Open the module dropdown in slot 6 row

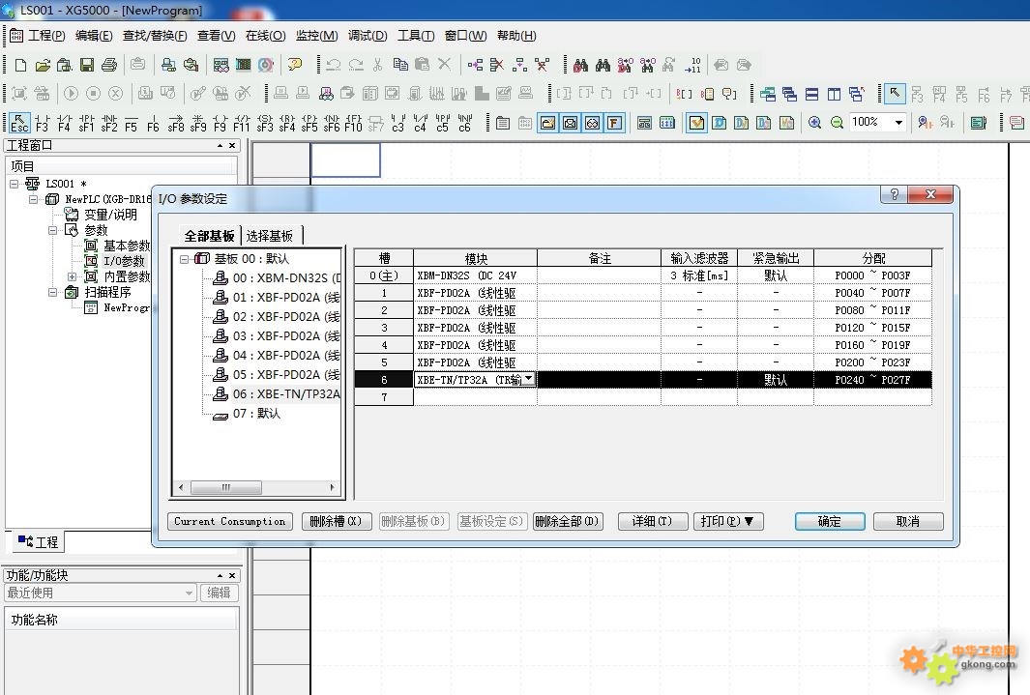(x=529, y=379)
